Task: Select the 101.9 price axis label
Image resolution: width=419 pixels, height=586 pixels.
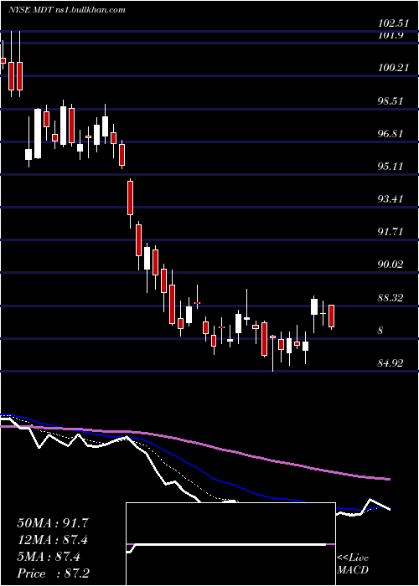Action: pos(391,35)
